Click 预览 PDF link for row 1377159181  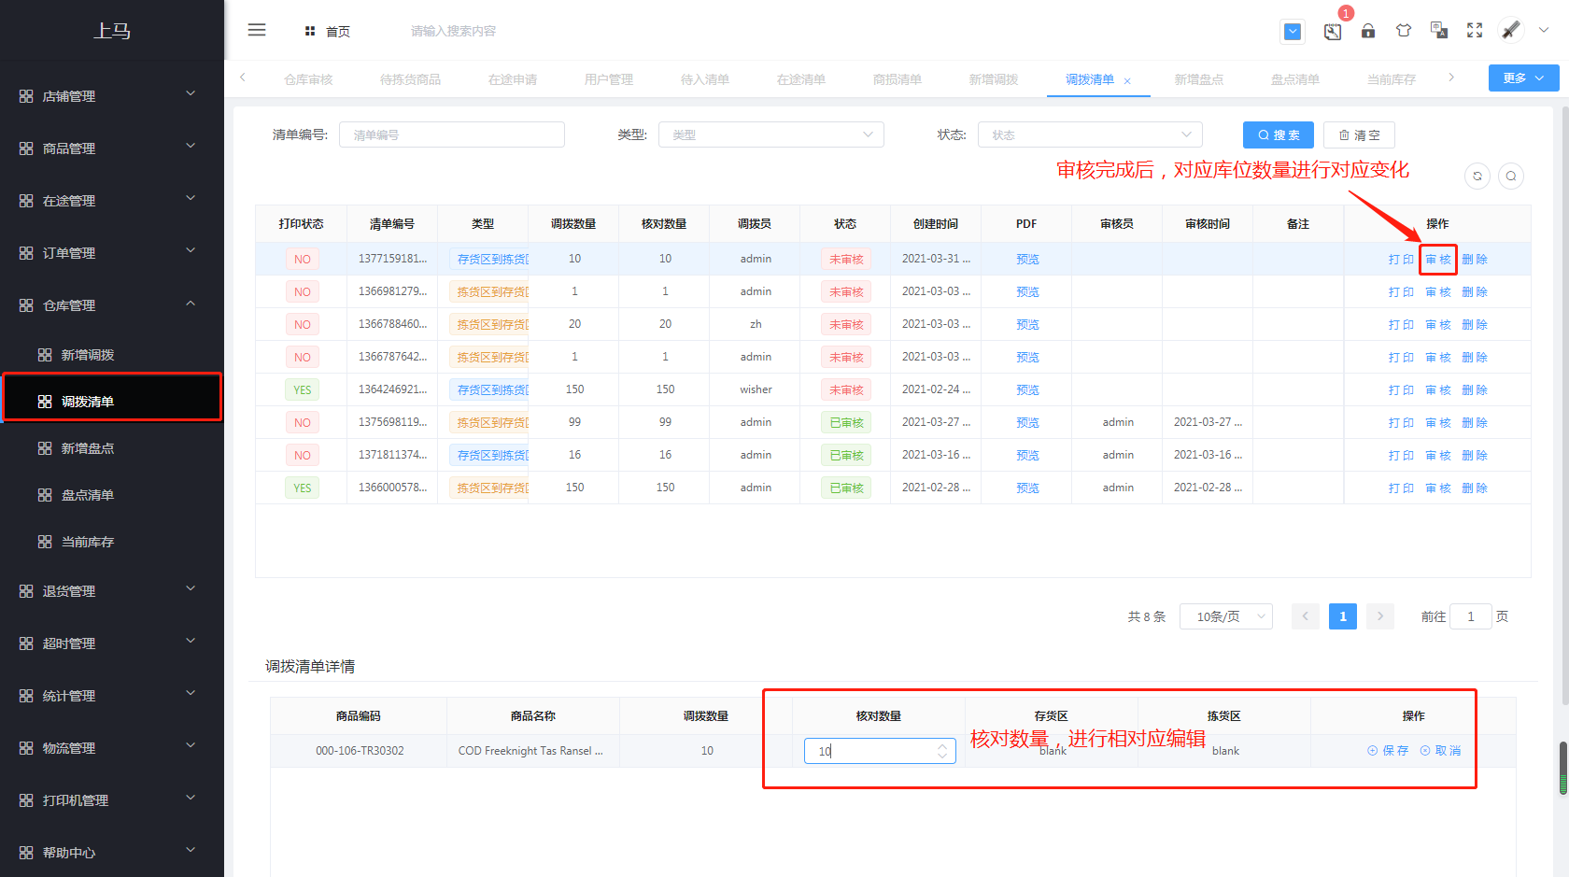click(1027, 260)
